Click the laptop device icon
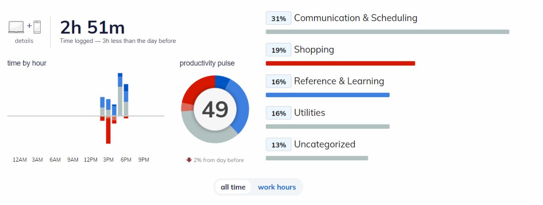The image size is (543, 205). pyautogui.click(x=16, y=27)
